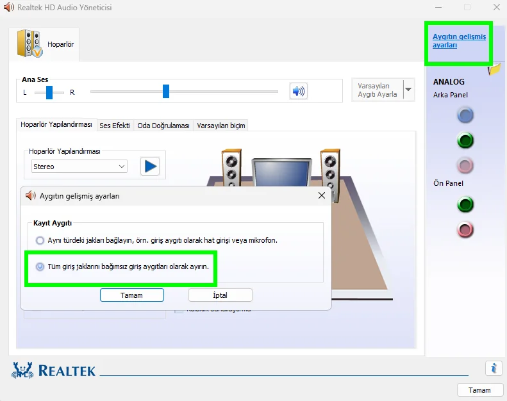Click the left speaker in the room illustration
Viewport: 507px width, 401px height.
click(x=231, y=167)
